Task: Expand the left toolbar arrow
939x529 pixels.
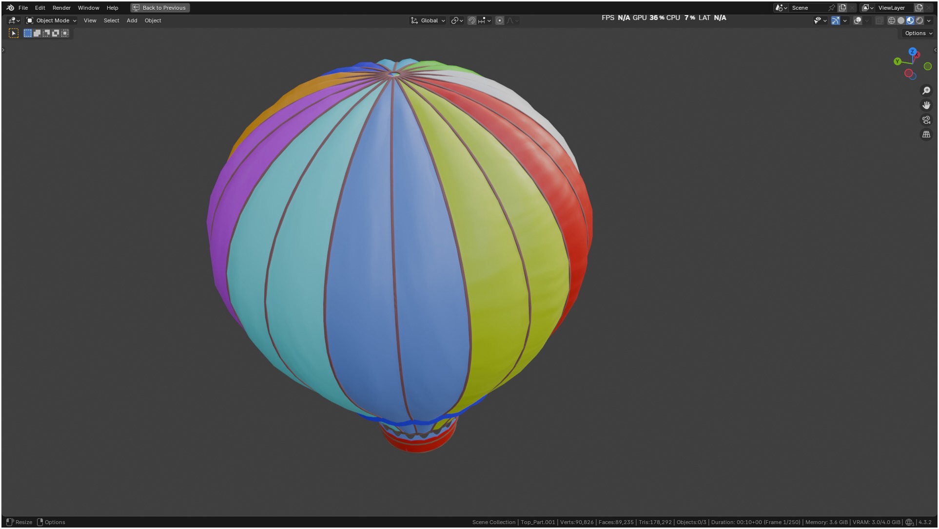Action: [3, 50]
